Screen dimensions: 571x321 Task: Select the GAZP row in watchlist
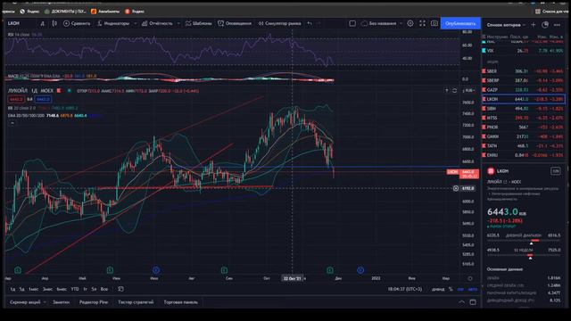point(524,89)
